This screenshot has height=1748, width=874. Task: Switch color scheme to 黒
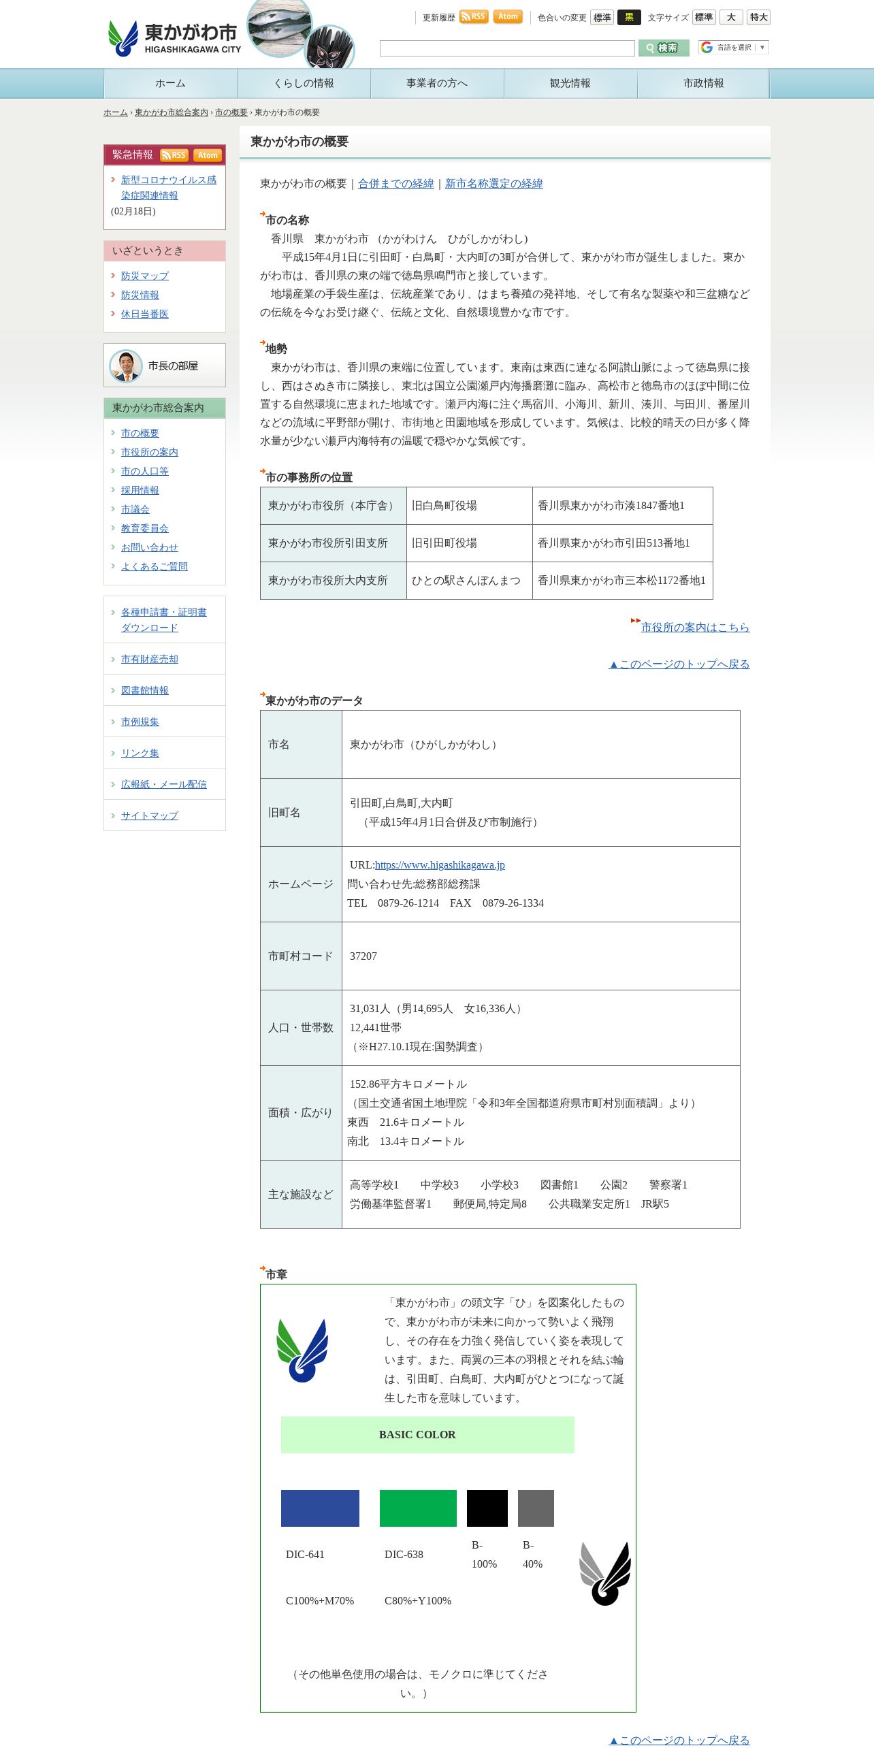(629, 18)
